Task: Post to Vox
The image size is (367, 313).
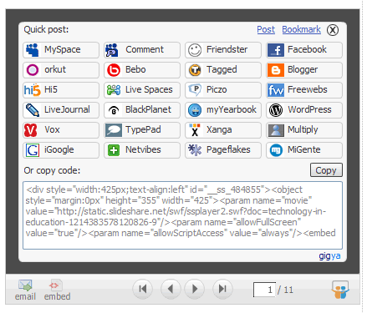Action: tap(61, 130)
